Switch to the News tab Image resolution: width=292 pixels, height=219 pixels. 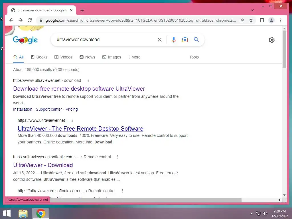pyautogui.click(x=87, y=57)
